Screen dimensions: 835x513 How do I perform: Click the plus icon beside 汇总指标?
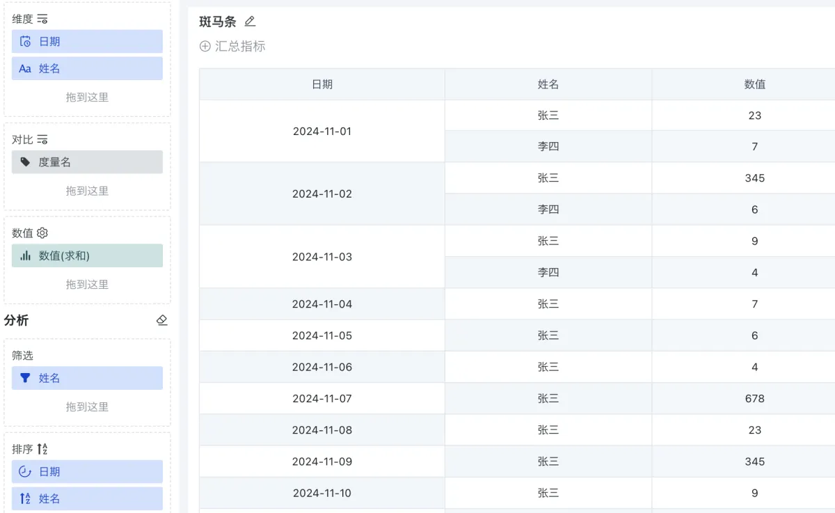click(x=205, y=47)
